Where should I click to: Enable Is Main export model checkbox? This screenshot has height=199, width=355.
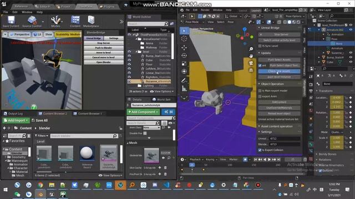tap(260, 91)
